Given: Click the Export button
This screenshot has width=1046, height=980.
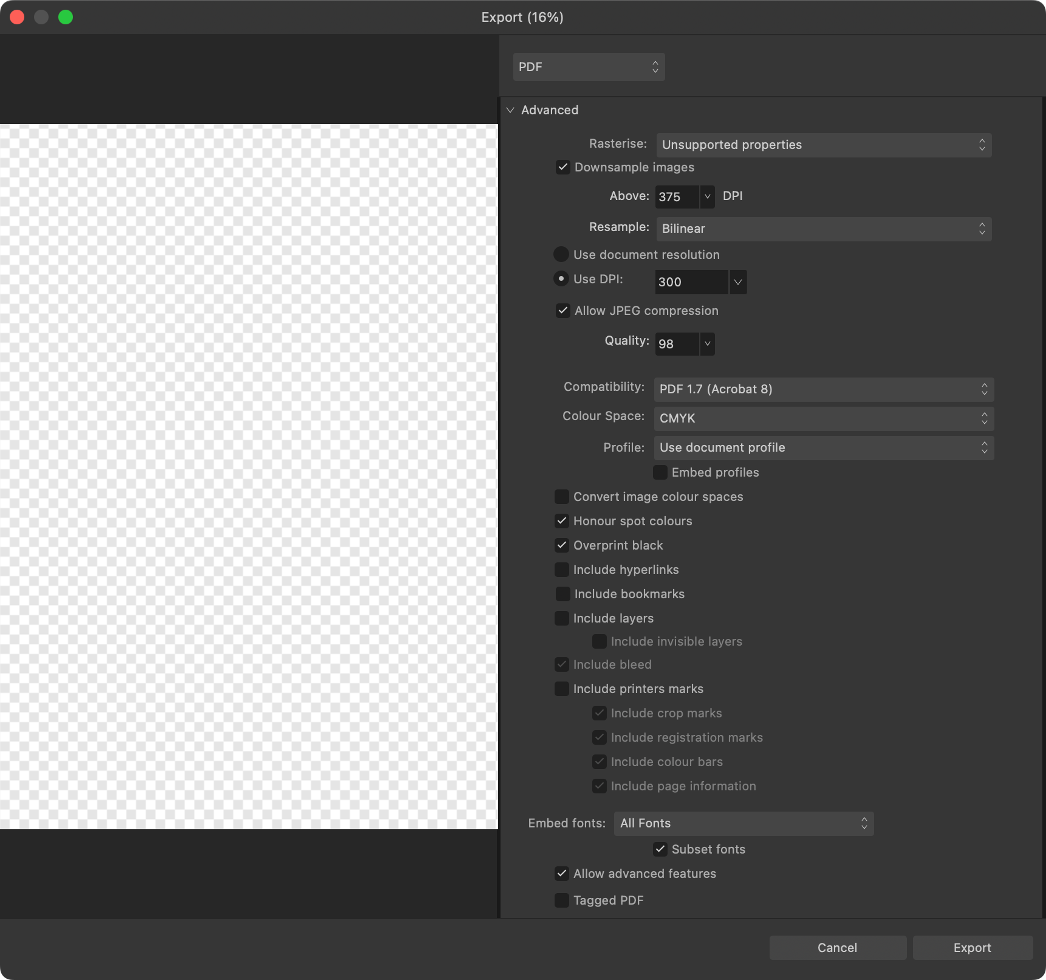Looking at the screenshot, I should pyautogui.click(x=973, y=948).
